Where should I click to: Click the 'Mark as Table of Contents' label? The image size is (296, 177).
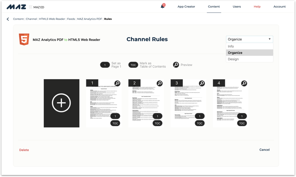pos(153,65)
